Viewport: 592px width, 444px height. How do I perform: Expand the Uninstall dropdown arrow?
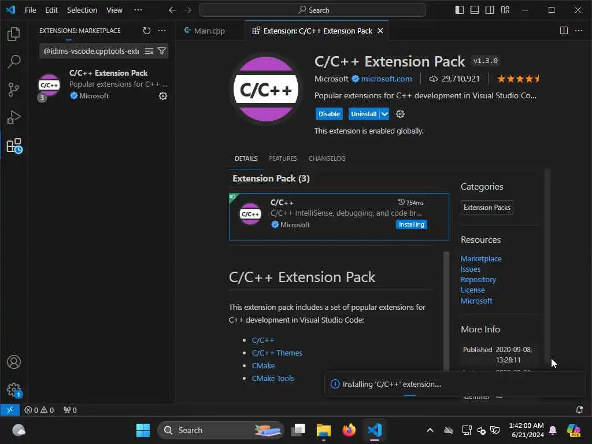click(x=384, y=114)
